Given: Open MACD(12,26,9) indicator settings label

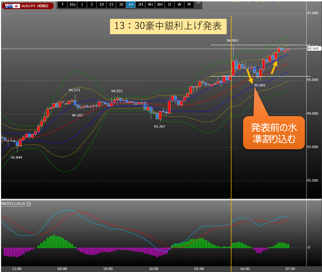Looking at the screenshot, I should point(13,204).
